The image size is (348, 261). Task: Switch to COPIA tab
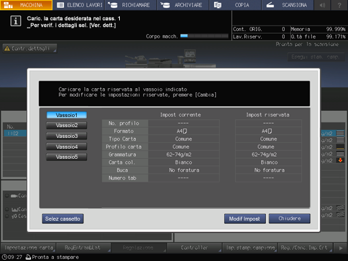(x=236, y=5)
